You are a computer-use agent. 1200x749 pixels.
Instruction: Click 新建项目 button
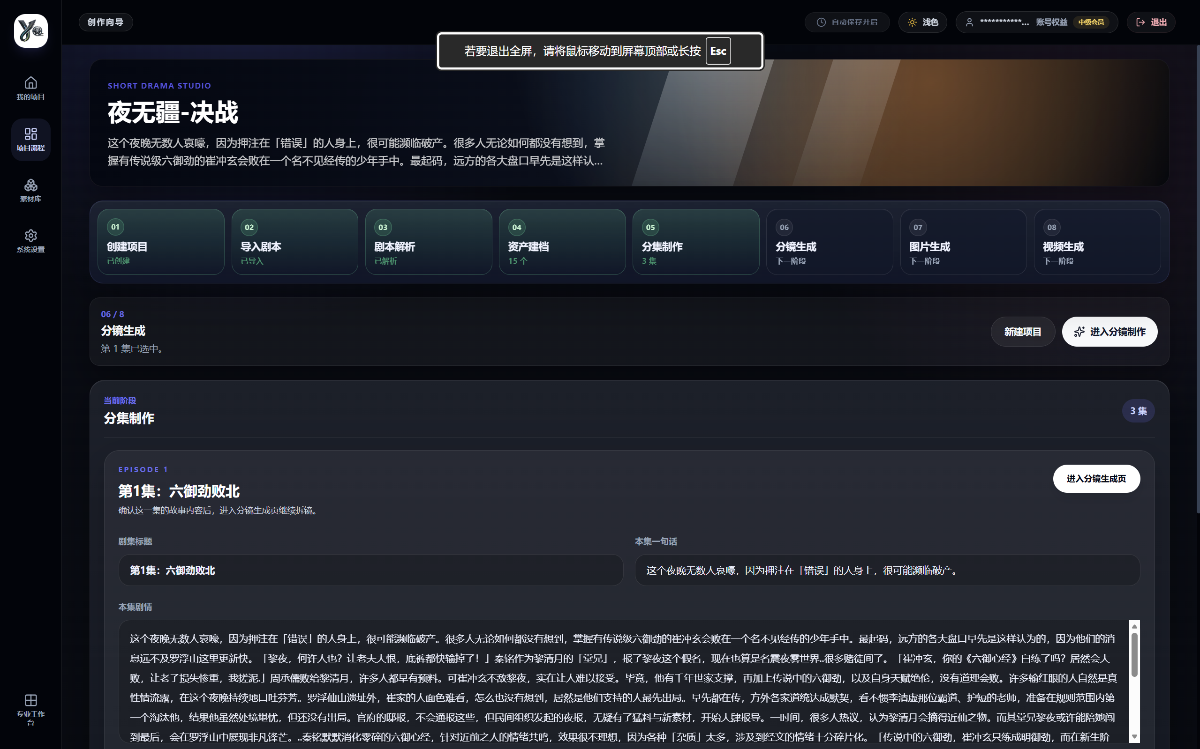[1022, 332]
